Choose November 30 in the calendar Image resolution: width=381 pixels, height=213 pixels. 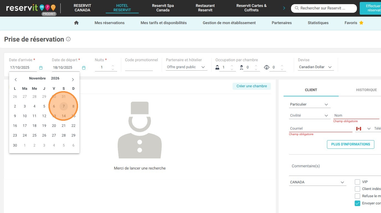15,145
